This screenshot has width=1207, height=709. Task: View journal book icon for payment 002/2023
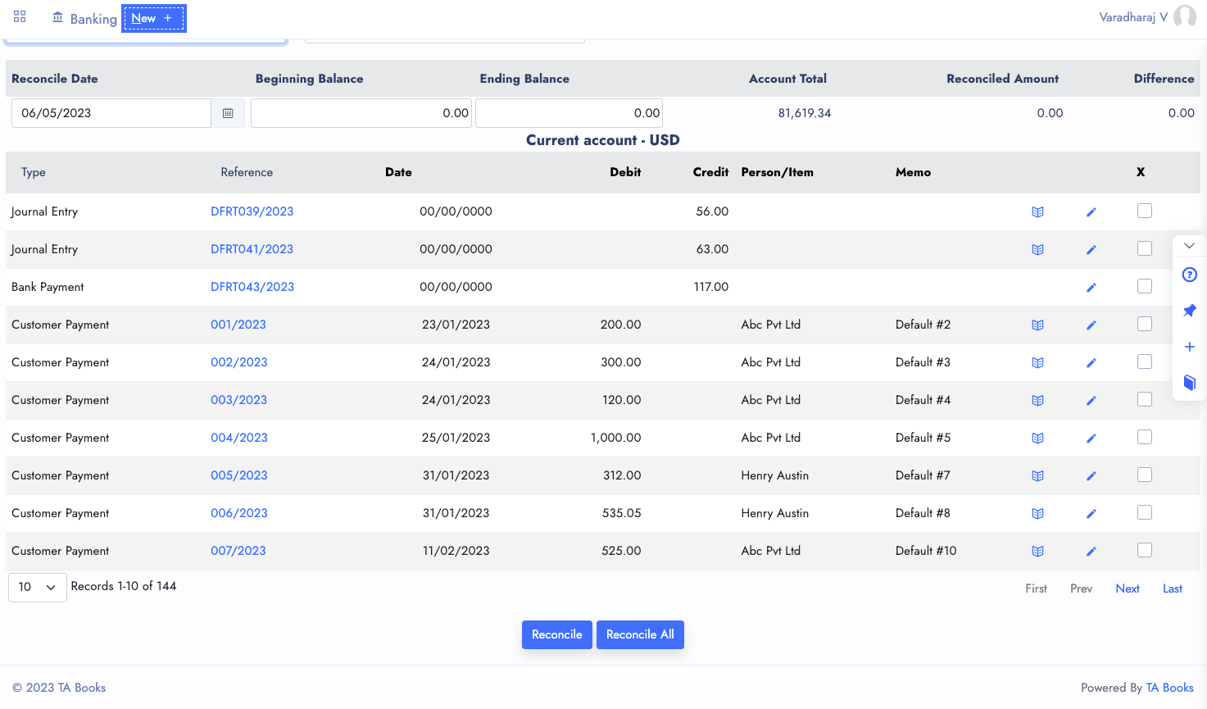coord(1037,363)
